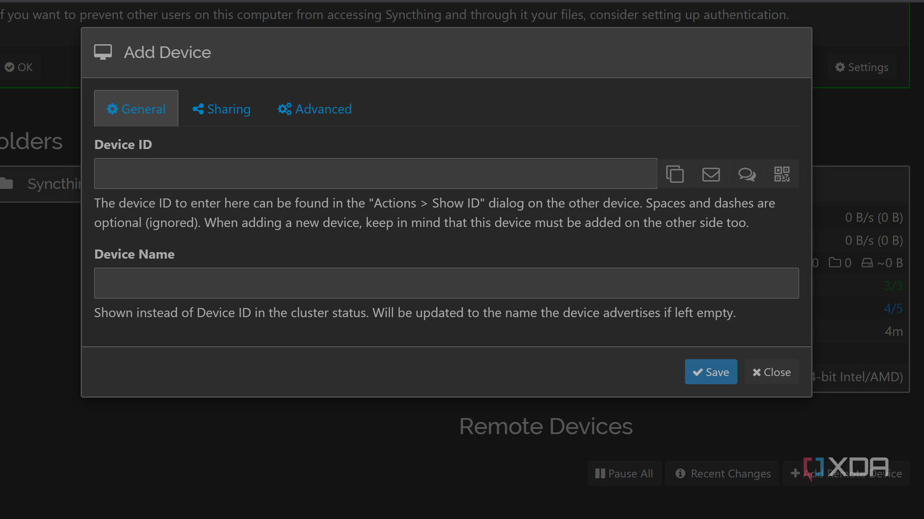Select the envelope icon to email Device ID
The image size is (924, 519).
(711, 174)
